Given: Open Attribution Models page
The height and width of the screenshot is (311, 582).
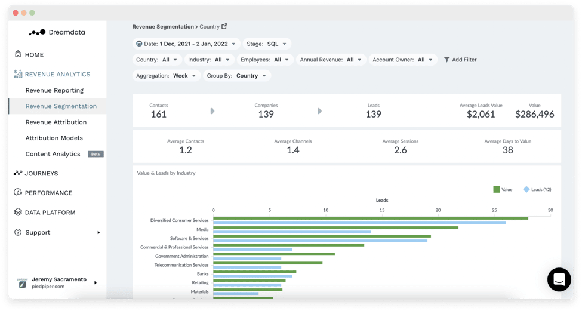Looking at the screenshot, I should coord(54,138).
